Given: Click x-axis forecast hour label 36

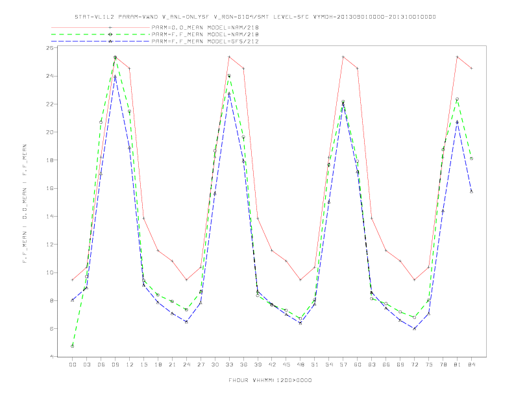Looking at the screenshot, I should coord(243,365).
